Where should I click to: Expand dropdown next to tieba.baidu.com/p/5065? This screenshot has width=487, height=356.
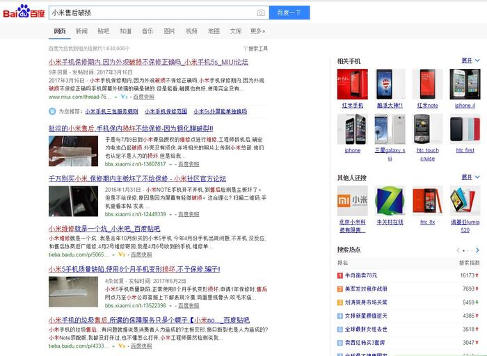[x=113, y=254]
